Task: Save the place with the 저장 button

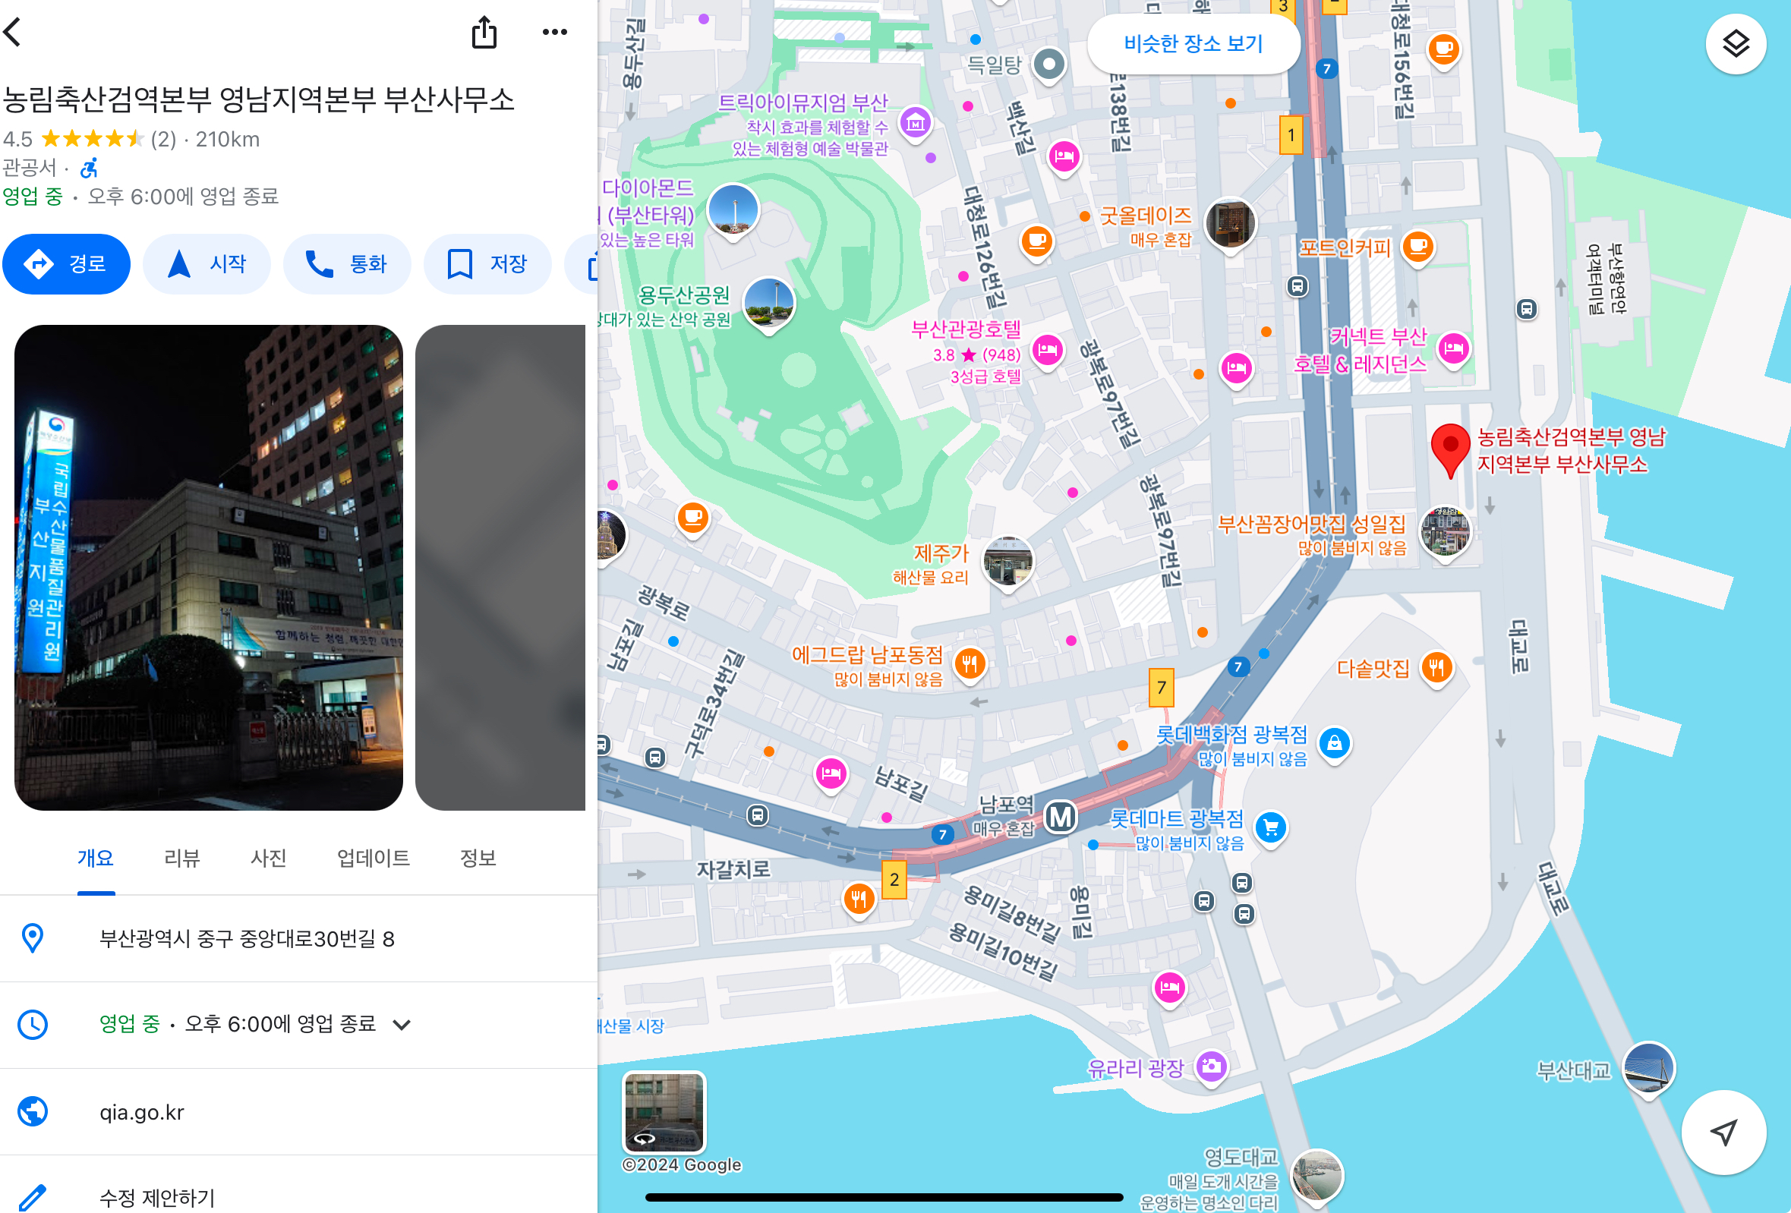Action: (x=487, y=264)
